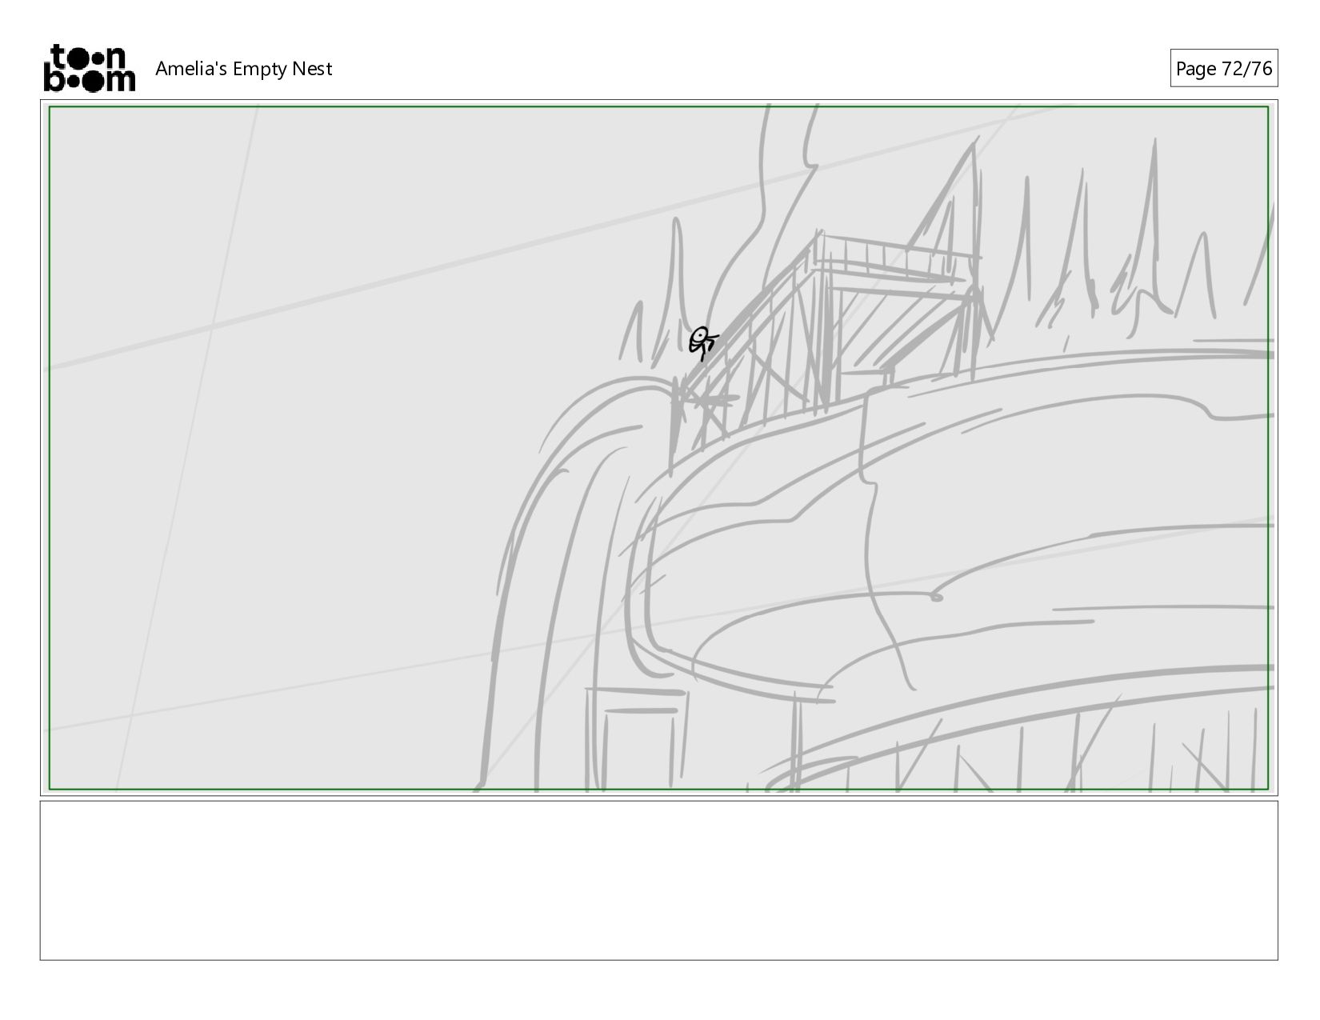The height and width of the screenshot is (1020, 1320).
Task: Click the title 'Amelia's Empty Nest'
Action: (243, 69)
